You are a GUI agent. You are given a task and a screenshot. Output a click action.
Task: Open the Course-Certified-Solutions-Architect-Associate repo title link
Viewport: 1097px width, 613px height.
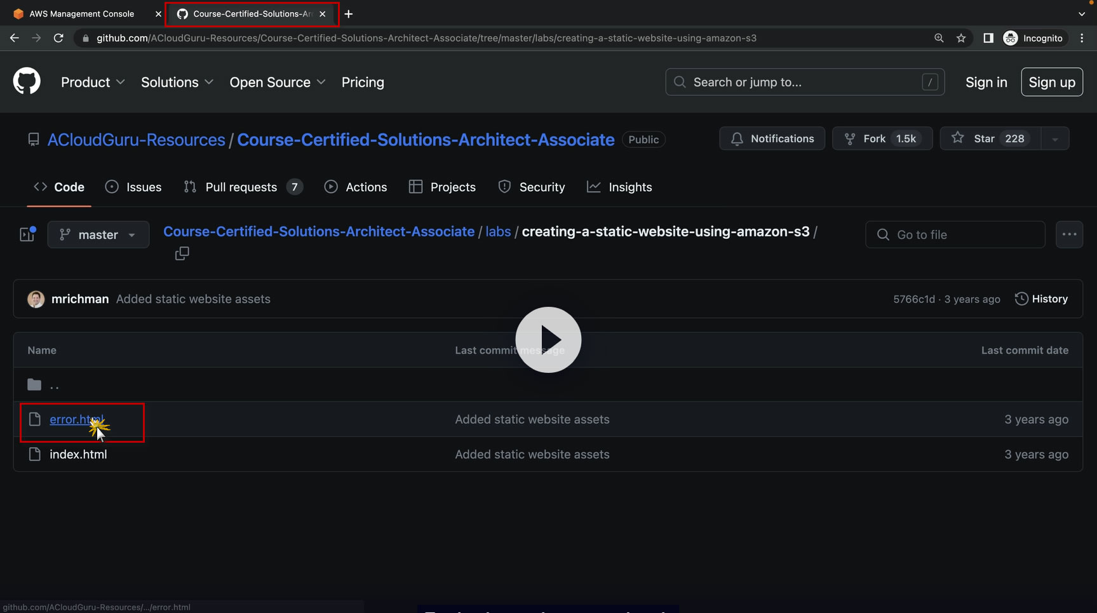[x=426, y=140]
